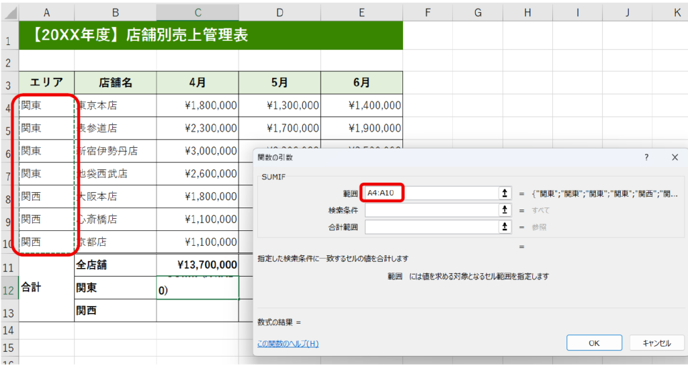The image size is (688, 366).
Task: Open the この関数のヘルプ(H) link
Action: (x=288, y=344)
